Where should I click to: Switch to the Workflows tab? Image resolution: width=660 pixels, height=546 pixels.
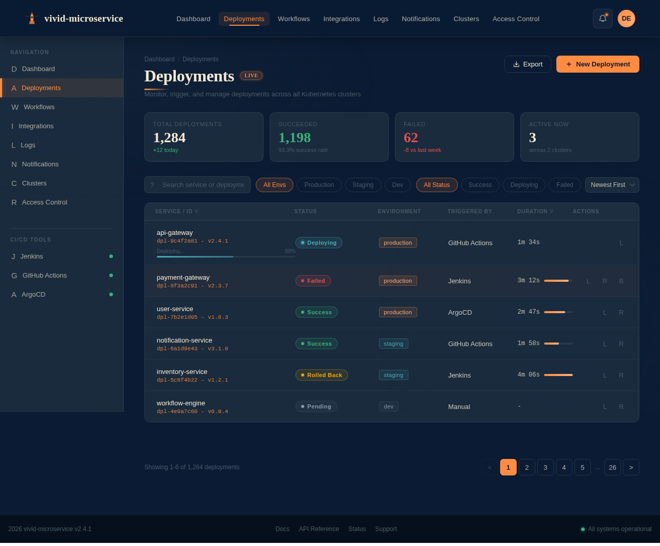pyautogui.click(x=293, y=19)
